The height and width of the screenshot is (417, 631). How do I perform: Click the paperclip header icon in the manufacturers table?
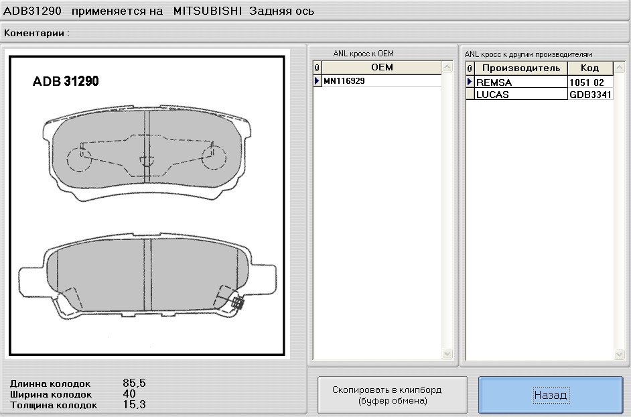[x=471, y=67]
